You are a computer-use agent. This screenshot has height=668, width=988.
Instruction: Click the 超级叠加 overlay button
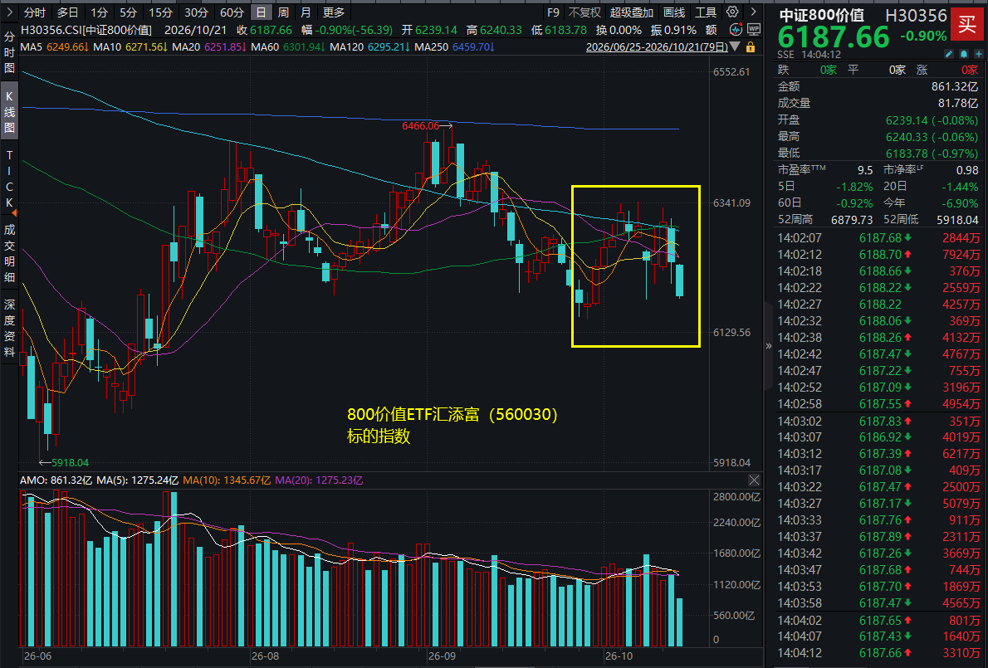(x=631, y=12)
